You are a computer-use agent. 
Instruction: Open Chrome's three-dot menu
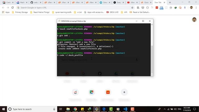[196, 7]
